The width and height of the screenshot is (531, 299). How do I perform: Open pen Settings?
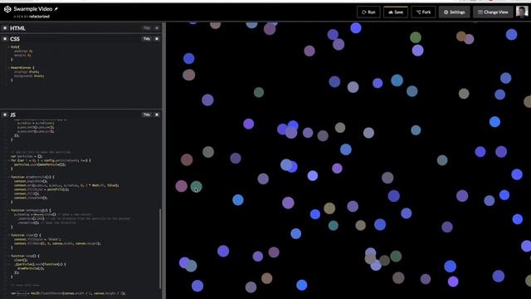454,12
